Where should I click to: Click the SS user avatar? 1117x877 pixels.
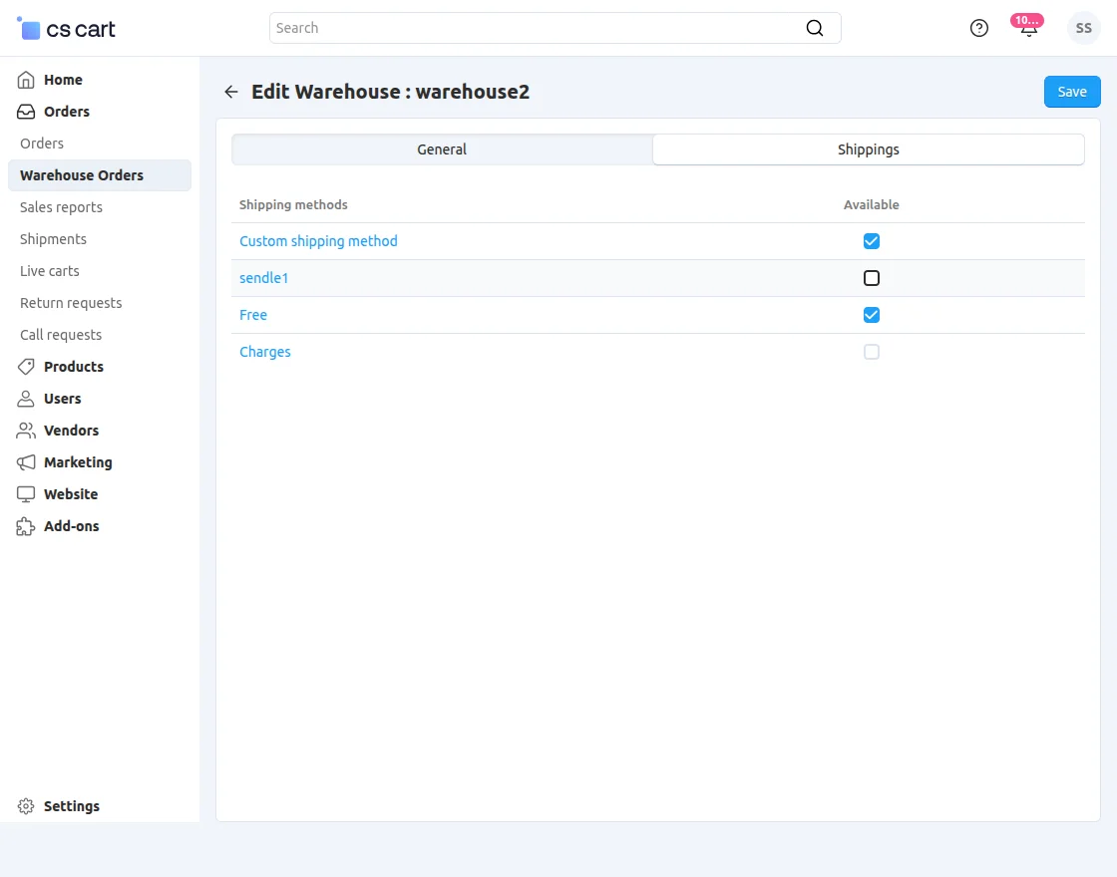(1083, 28)
